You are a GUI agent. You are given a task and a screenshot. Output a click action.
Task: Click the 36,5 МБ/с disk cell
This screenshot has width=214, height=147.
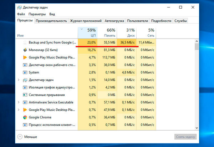coord(127,42)
